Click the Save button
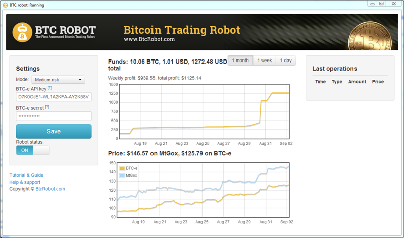404x238 pixels. click(54, 131)
